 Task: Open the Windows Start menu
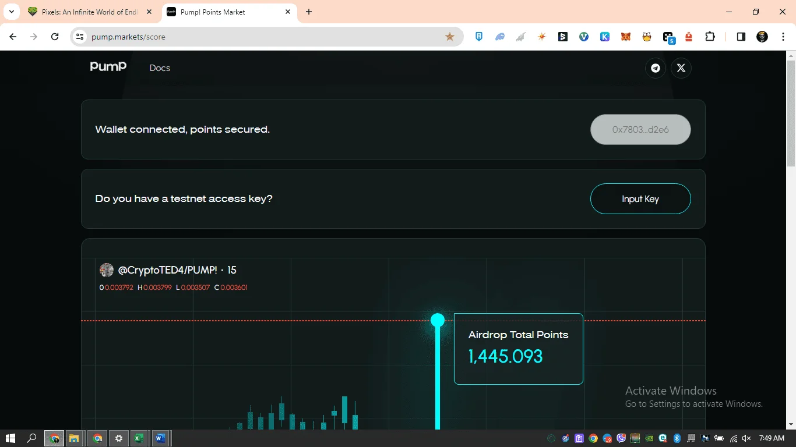(10, 438)
